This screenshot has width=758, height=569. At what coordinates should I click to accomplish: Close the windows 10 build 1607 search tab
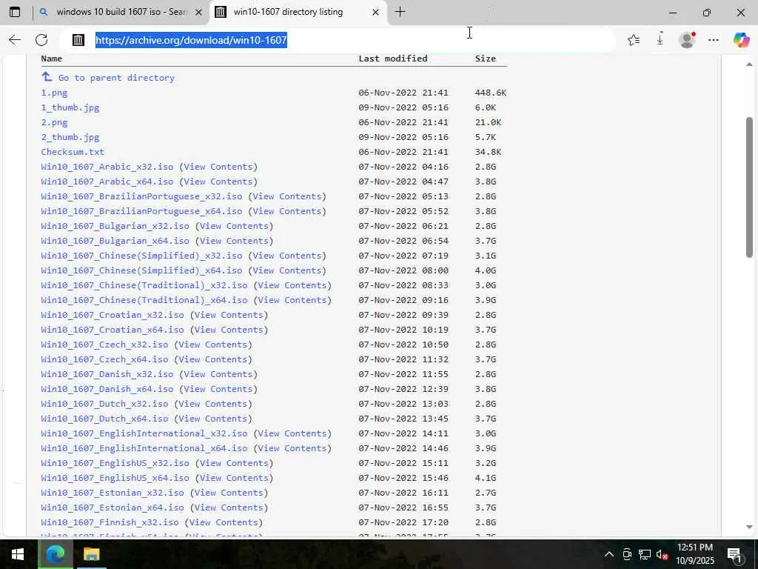click(x=198, y=13)
